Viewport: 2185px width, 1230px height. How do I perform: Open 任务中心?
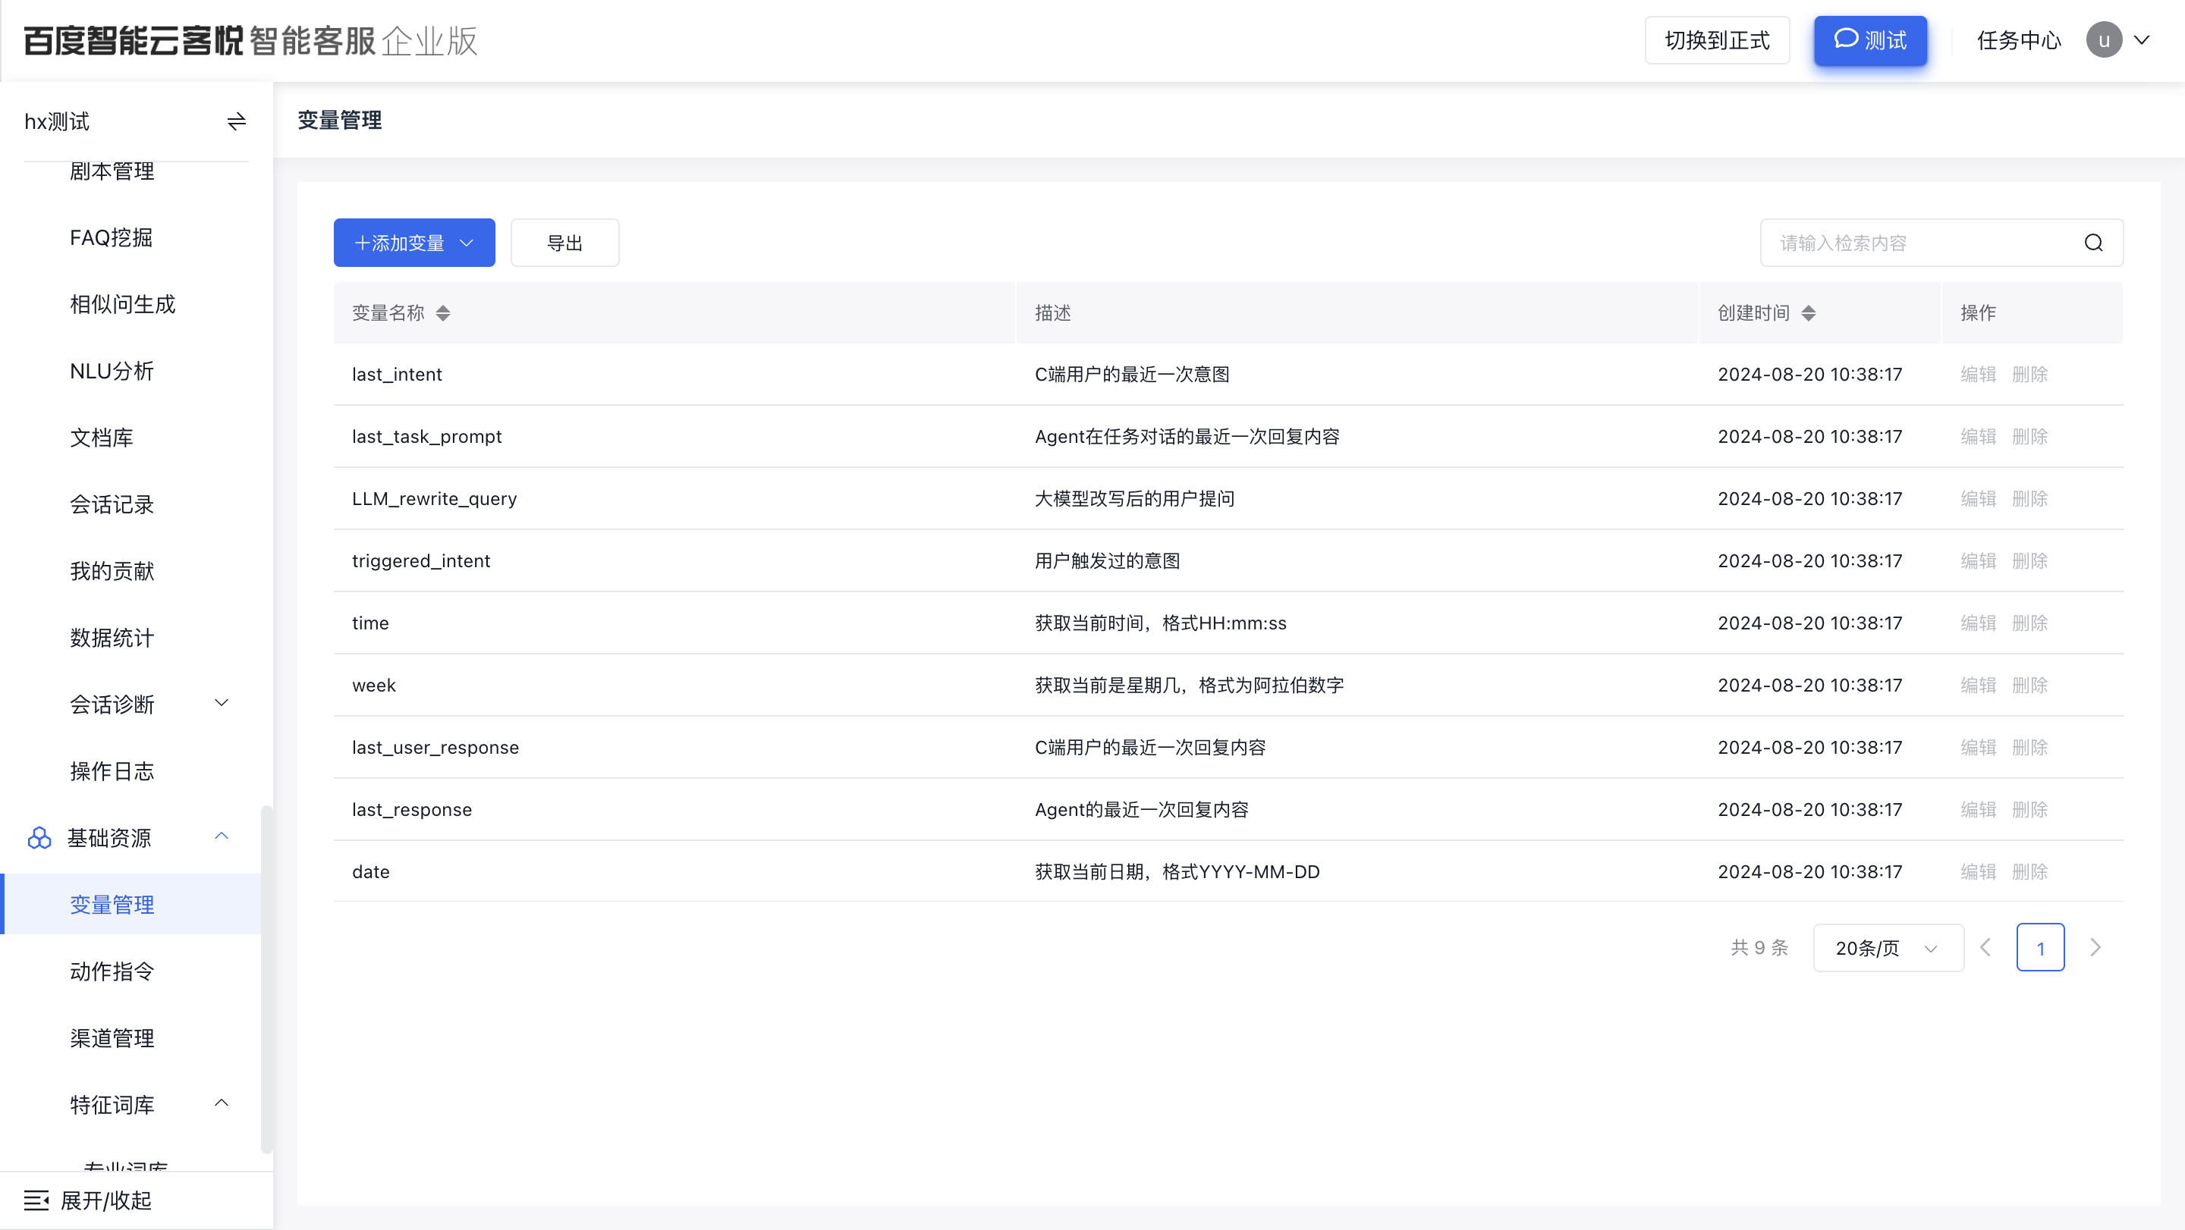click(2018, 40)
